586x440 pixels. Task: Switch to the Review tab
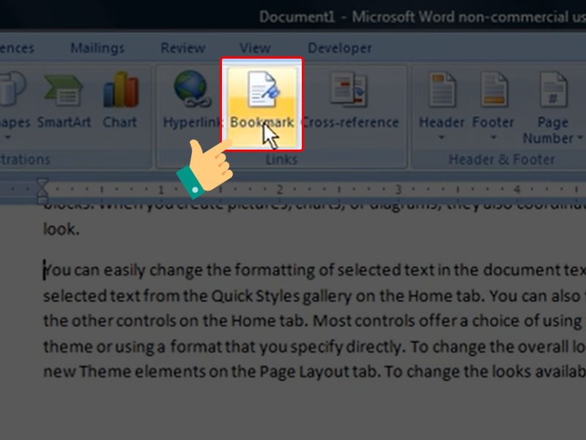click(x=182, y=48)
